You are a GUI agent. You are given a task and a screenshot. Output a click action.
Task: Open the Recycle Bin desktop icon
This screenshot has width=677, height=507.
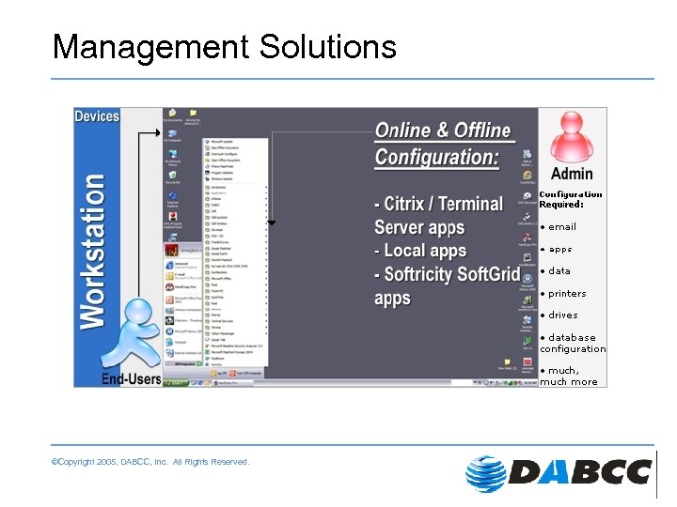pos(173,176)
